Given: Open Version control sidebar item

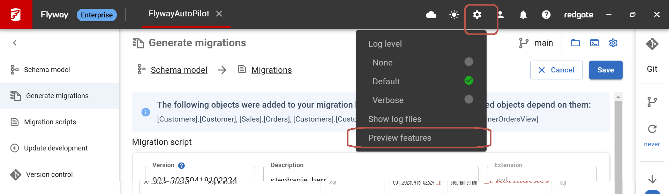Looking at the screenshot, I should pyautogui.click(x=60, y=174).
